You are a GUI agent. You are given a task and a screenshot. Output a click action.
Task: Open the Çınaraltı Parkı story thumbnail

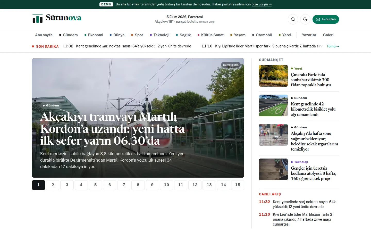(273, 76)
